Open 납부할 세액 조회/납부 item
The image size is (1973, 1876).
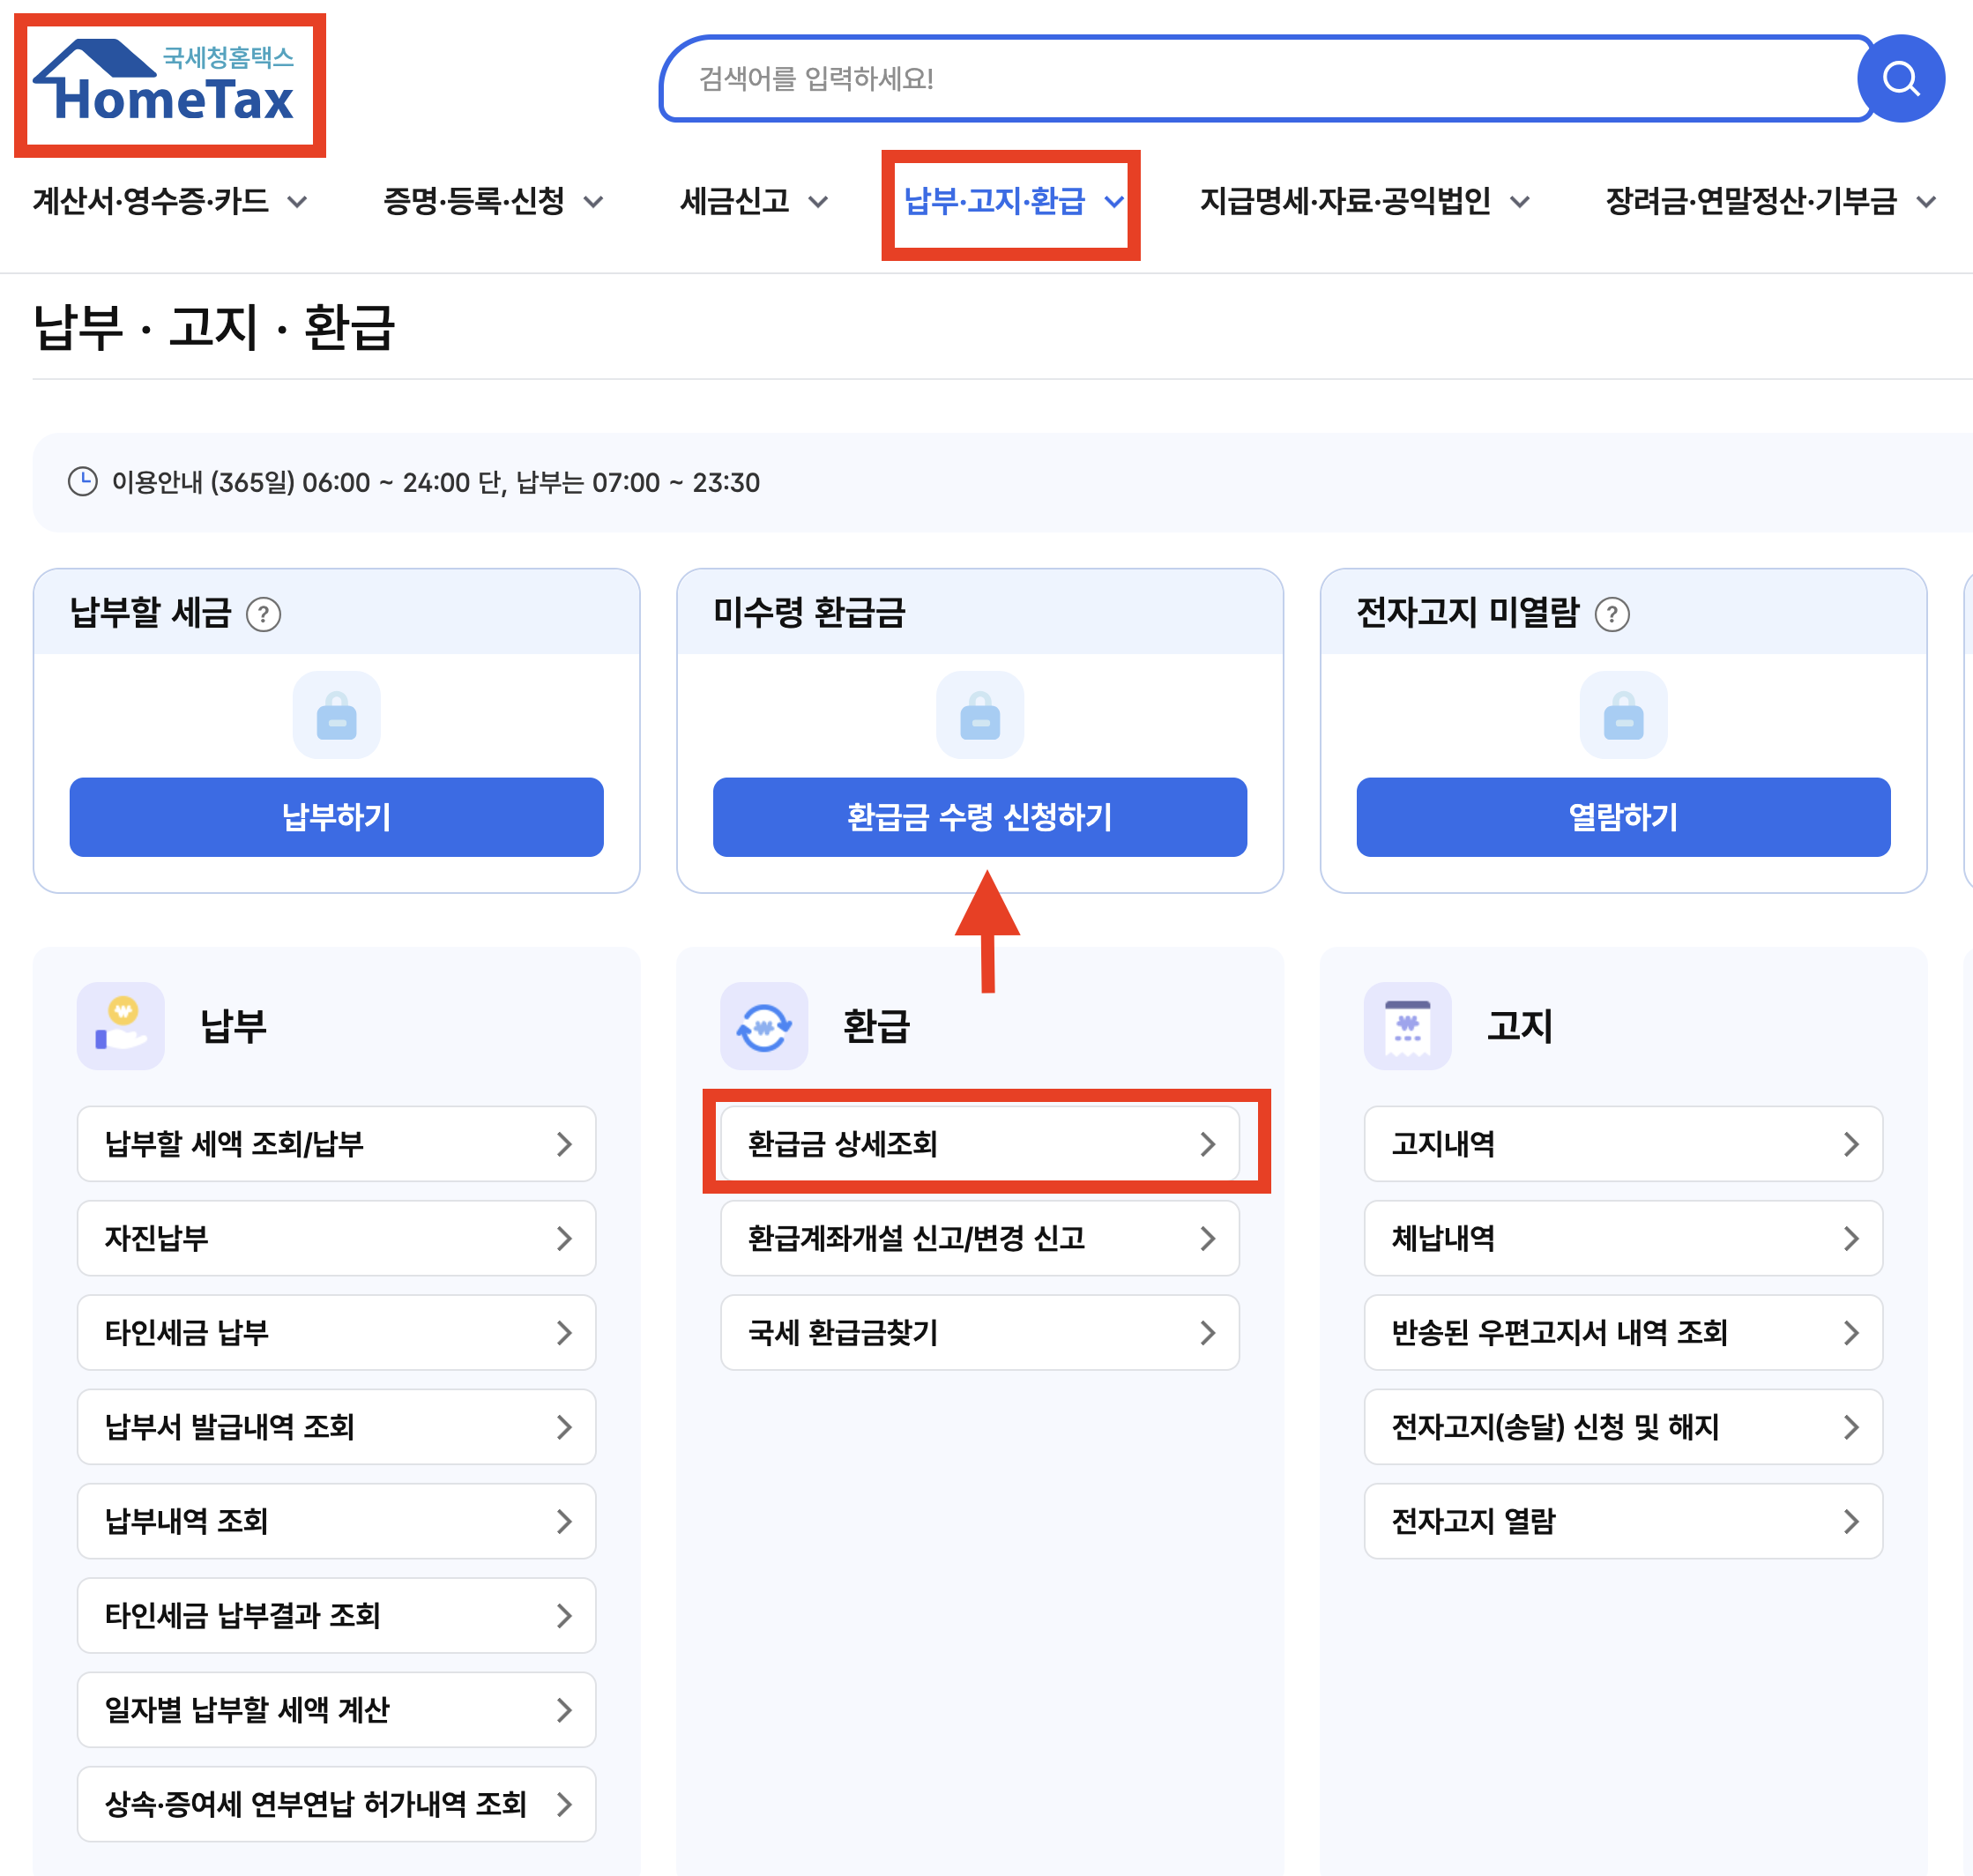pos(336,1143)
